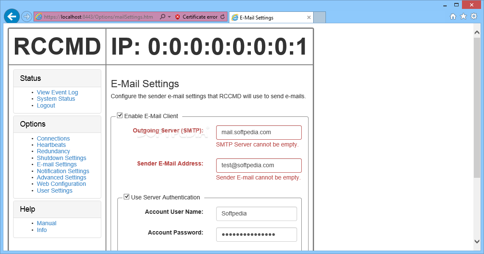View Certificate error details text

coord(200,17)
